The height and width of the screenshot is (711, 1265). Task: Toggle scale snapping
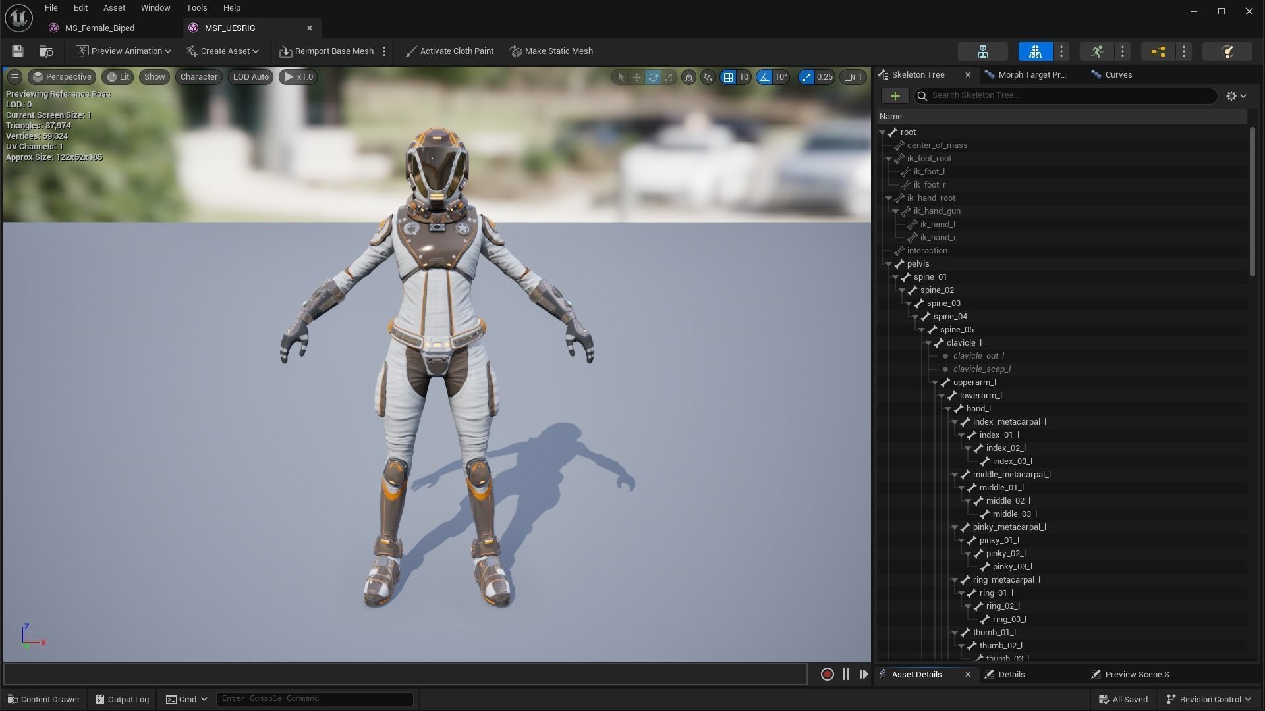pyautogui.click(x=806, y=77)
